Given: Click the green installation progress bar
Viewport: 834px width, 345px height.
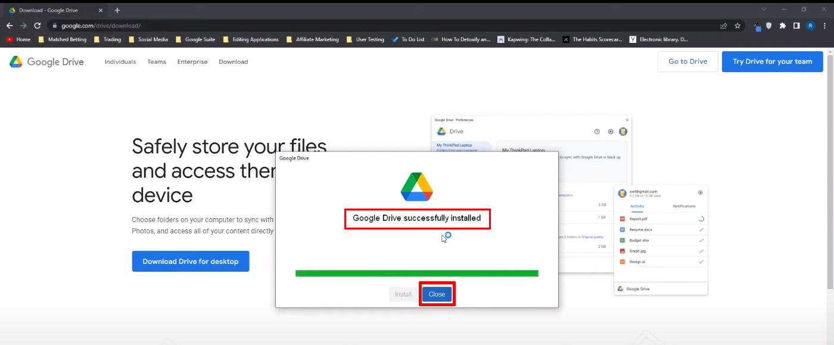Looking at the screenshot, I should [417, 272].
